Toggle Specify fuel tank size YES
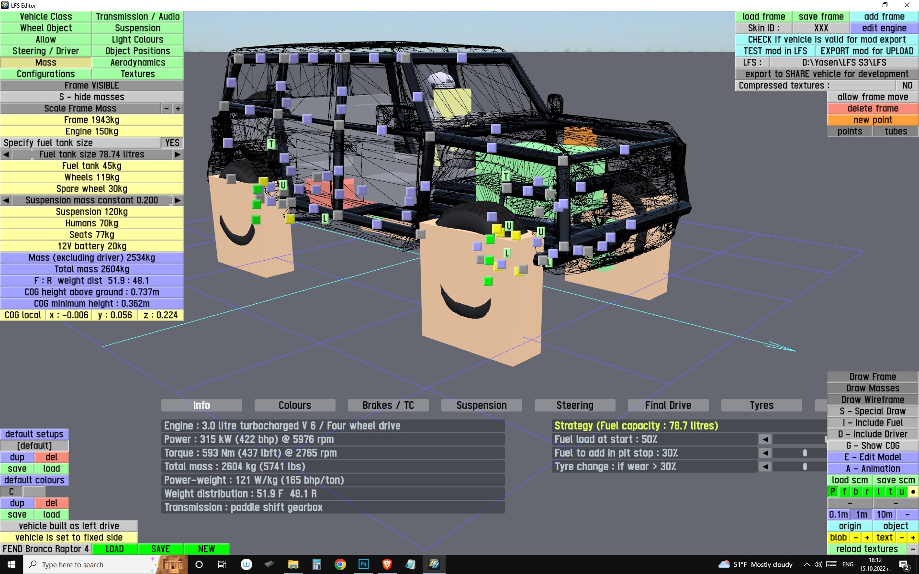This screenshot has width=919, height=574. [x=172, y=143]
